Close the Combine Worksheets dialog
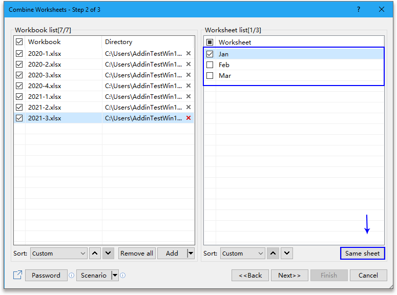Viewport: 397px width, 295px height. 382,10
